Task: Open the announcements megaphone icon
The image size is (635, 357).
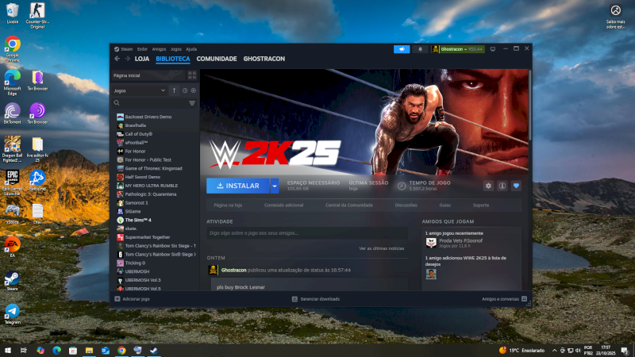Action: 402,49
